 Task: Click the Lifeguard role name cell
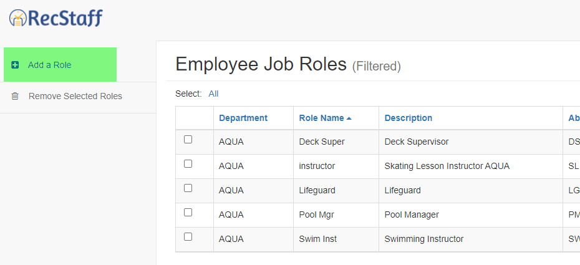pos(317,190)
